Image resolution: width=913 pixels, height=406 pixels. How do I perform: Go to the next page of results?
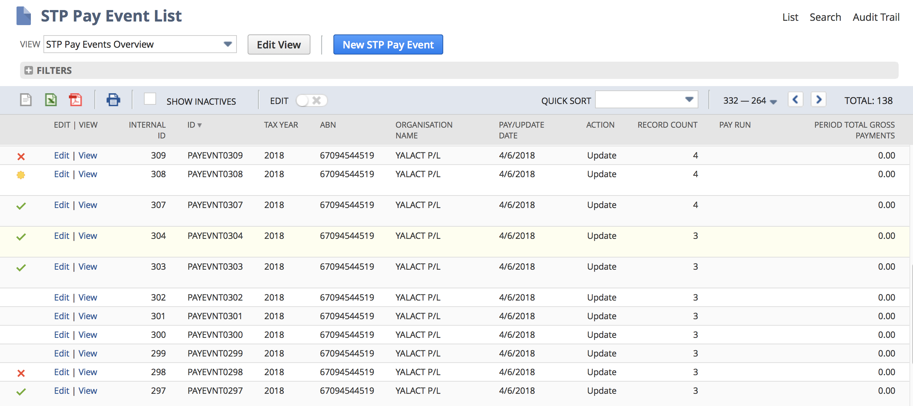point(818,100)
